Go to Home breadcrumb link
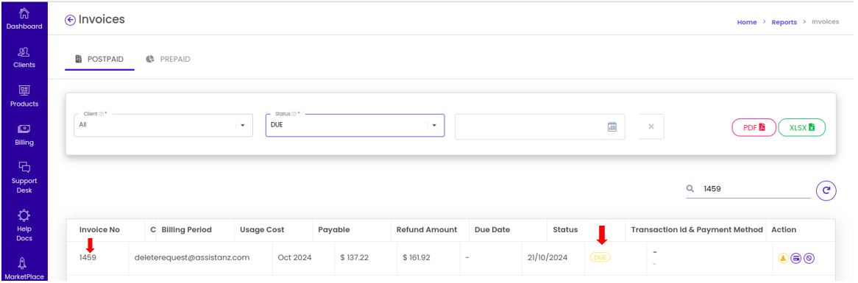The width and height of the screenshot is (858, 283). (x=746, y=22)
